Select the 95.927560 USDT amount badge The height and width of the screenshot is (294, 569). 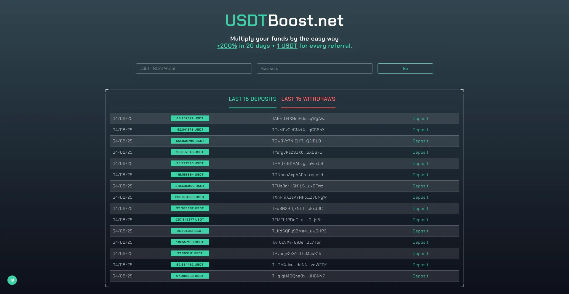click(190, 163)
